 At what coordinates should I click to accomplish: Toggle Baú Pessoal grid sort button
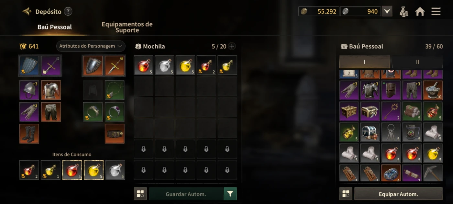click(x=346, y=194)
